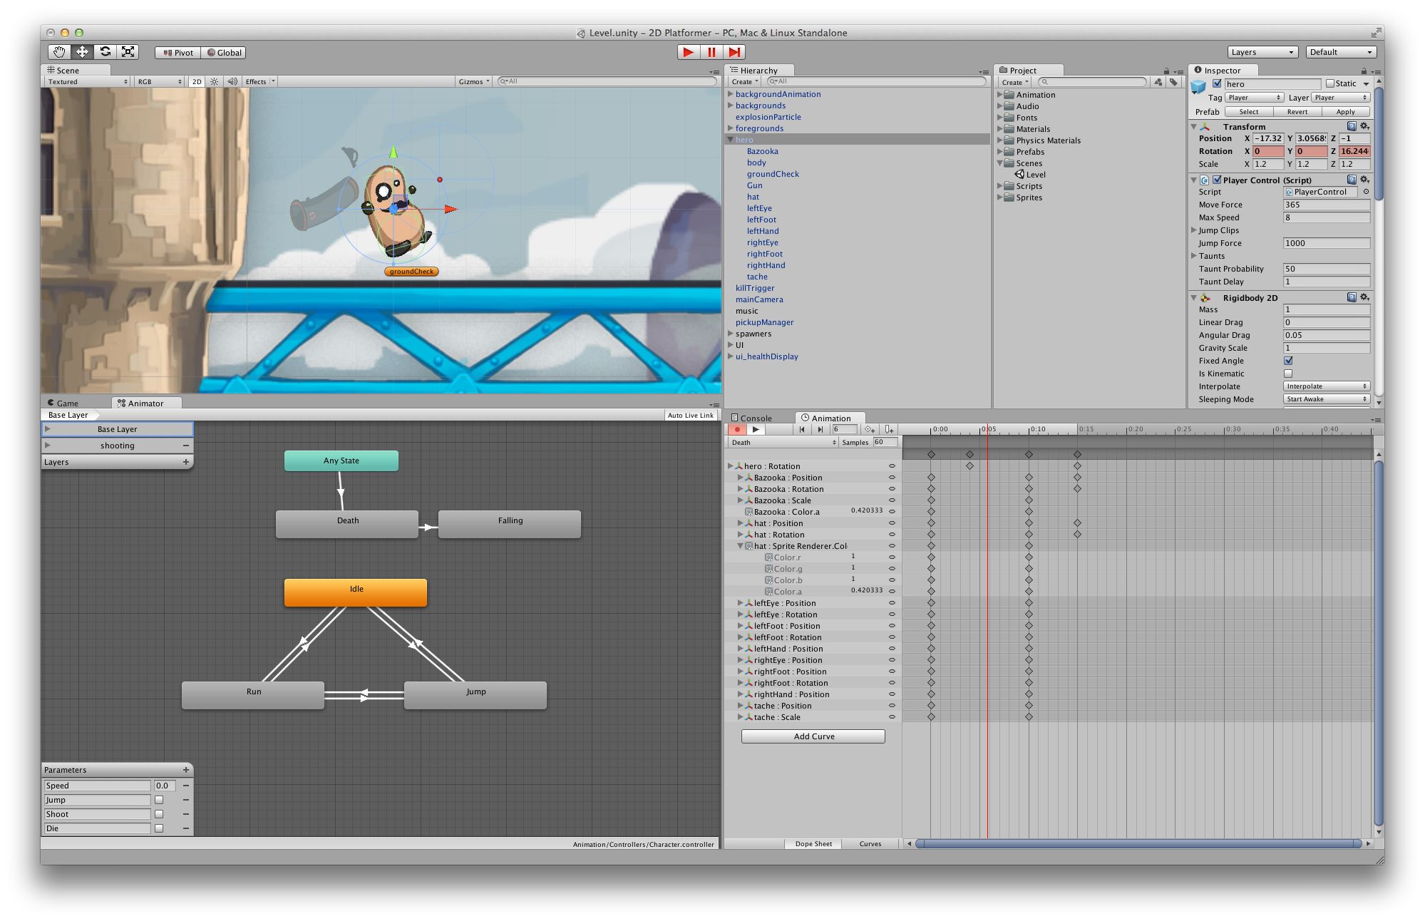1425x921 pixels.
Task: Click the prefab Apply button
Action: pyautogui.click(x=1345, y=112)
